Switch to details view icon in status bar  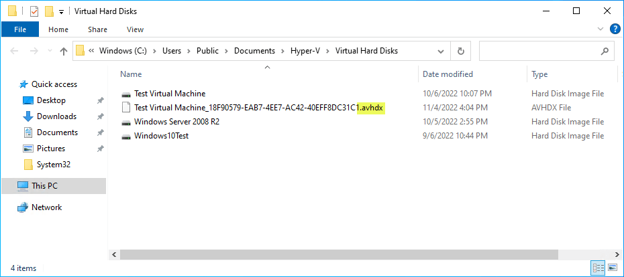599,267
